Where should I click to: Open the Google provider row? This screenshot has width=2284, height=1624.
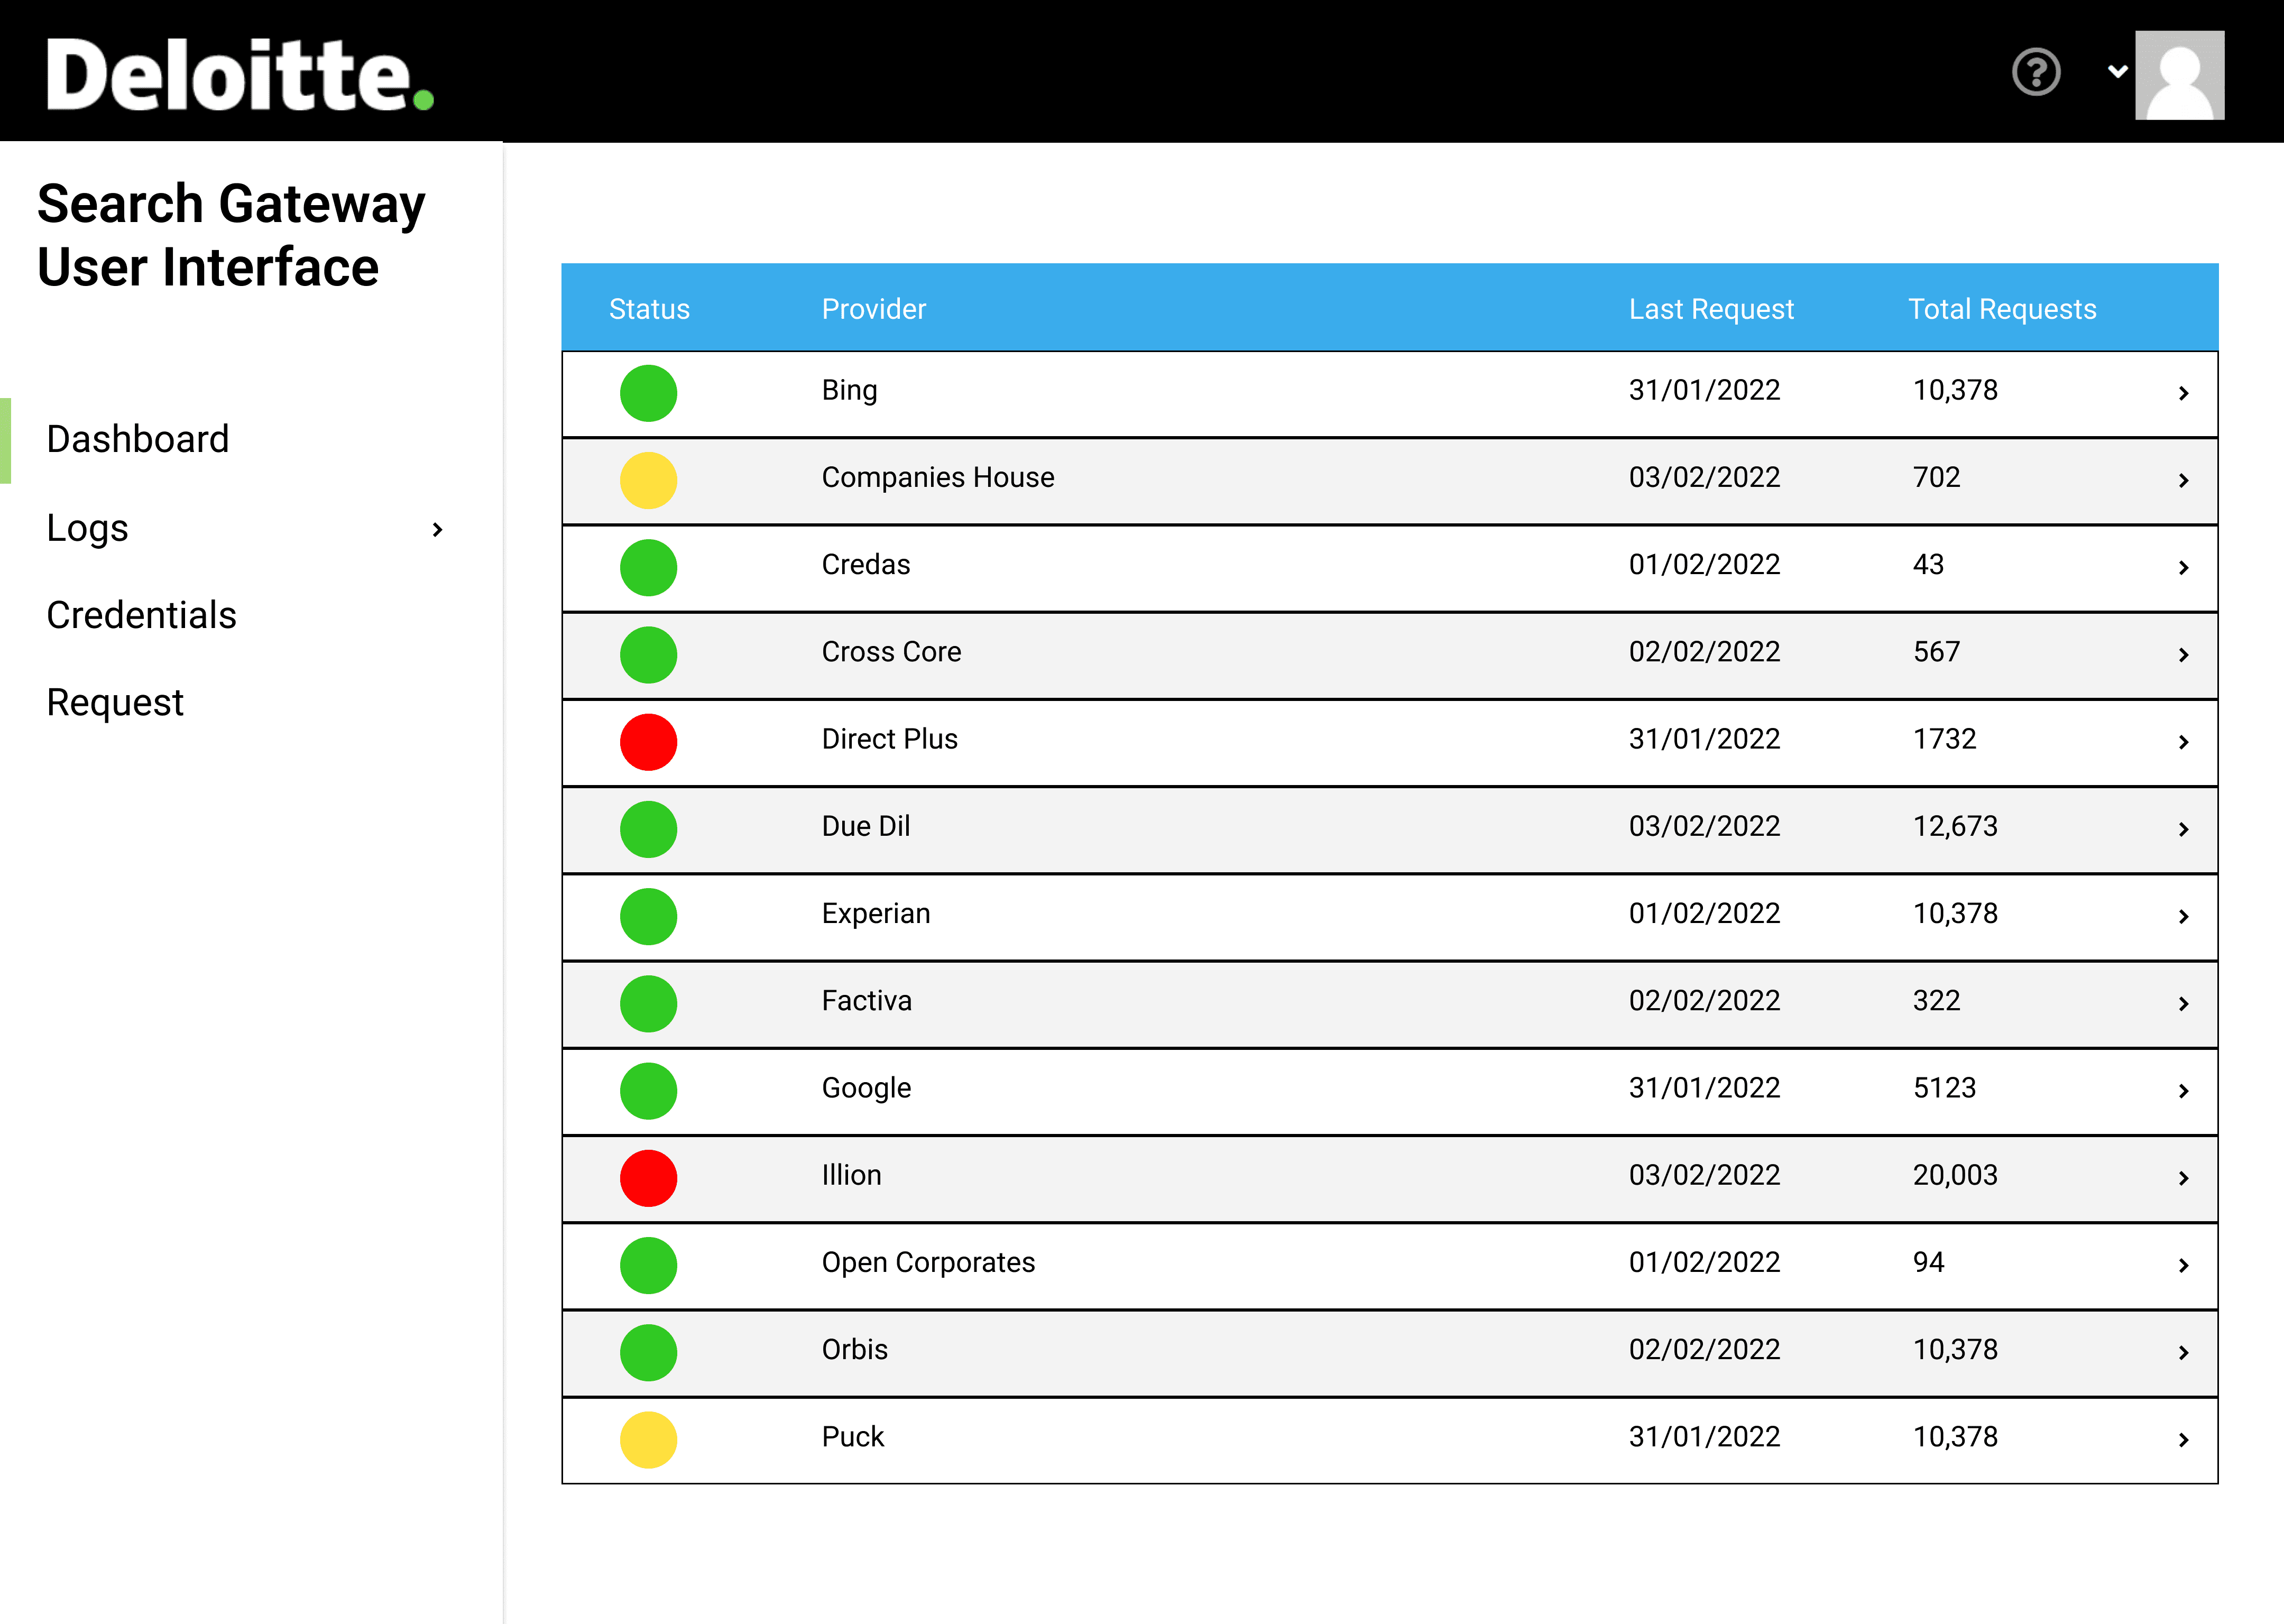(x=866, y=1088)
